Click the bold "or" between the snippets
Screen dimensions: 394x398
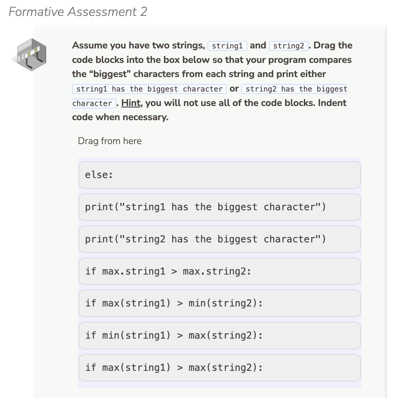tap(234, 89)
